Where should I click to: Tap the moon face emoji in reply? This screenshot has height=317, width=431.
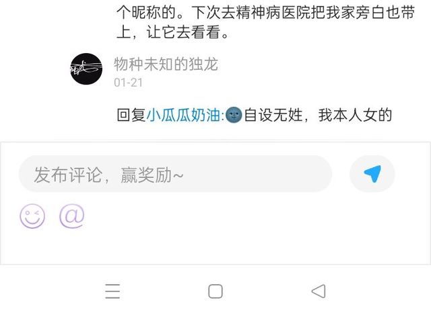(234, 115)
